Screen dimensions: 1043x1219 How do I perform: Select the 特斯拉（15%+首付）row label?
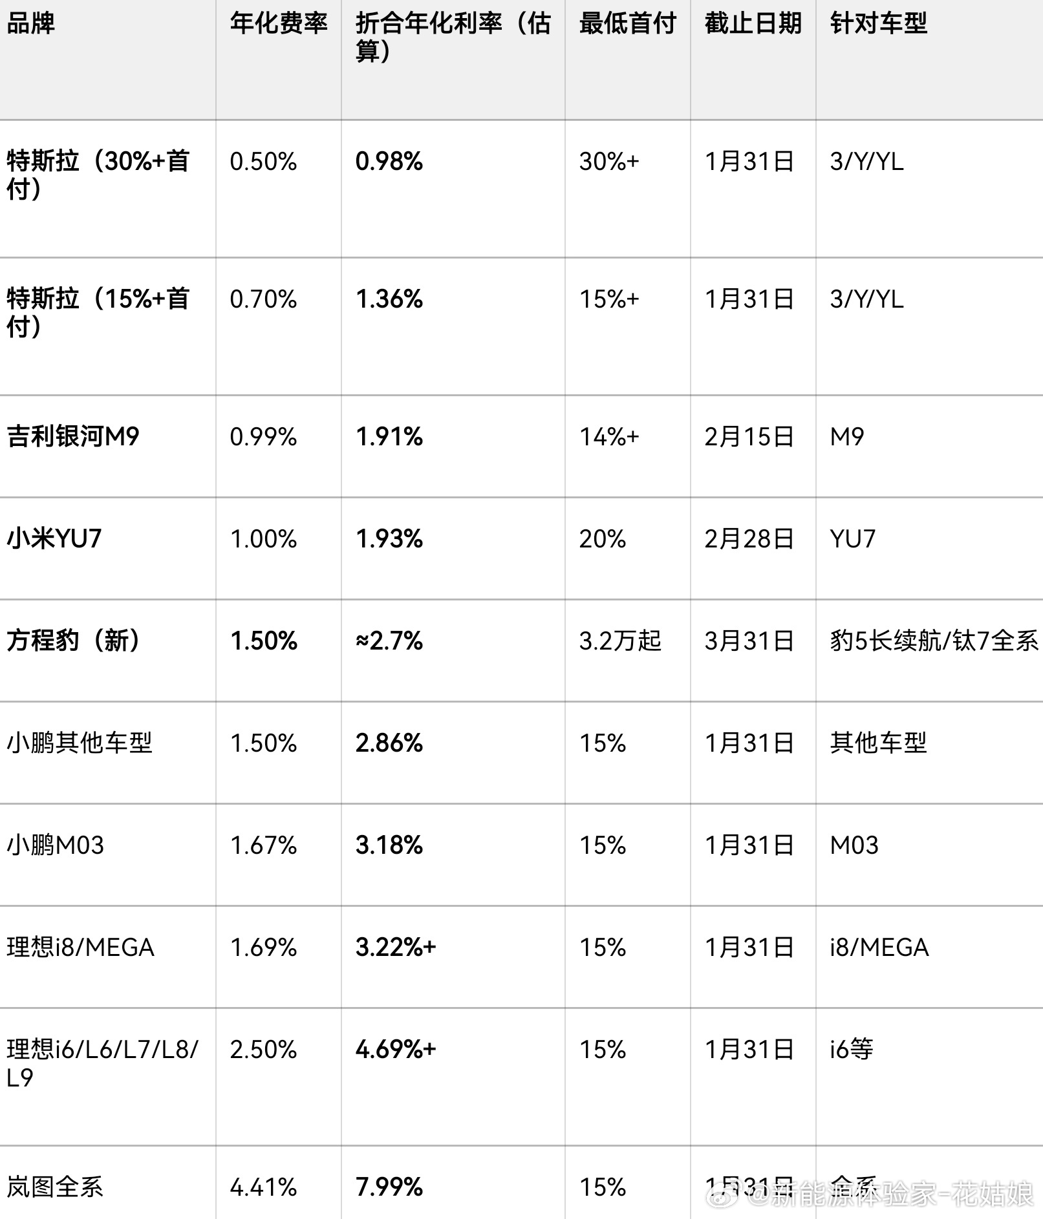point(98,312)
